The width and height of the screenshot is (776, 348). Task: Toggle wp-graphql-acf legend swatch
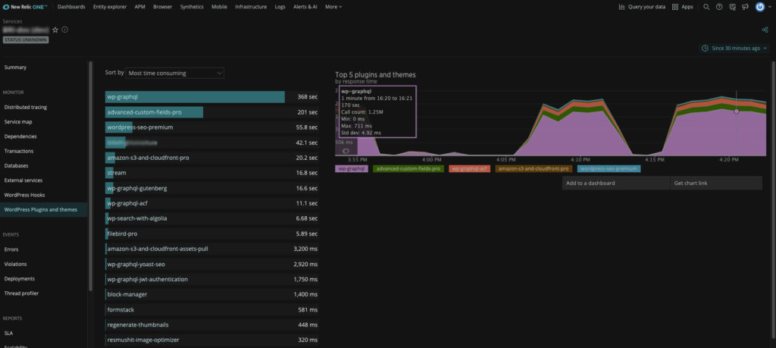(469, 169)
